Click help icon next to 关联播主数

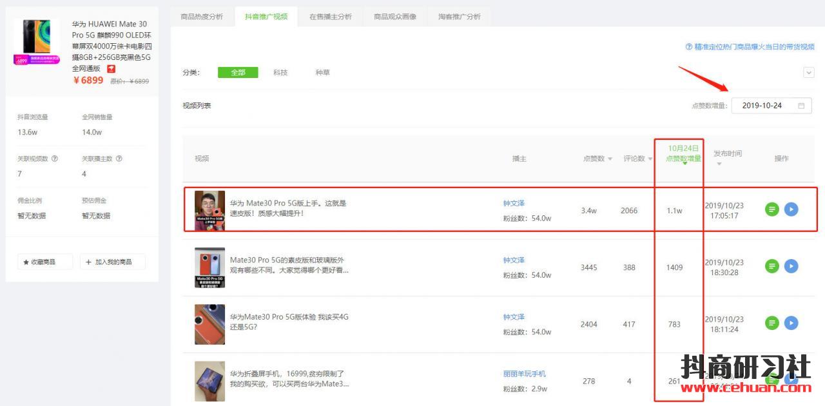click(119, 159)
